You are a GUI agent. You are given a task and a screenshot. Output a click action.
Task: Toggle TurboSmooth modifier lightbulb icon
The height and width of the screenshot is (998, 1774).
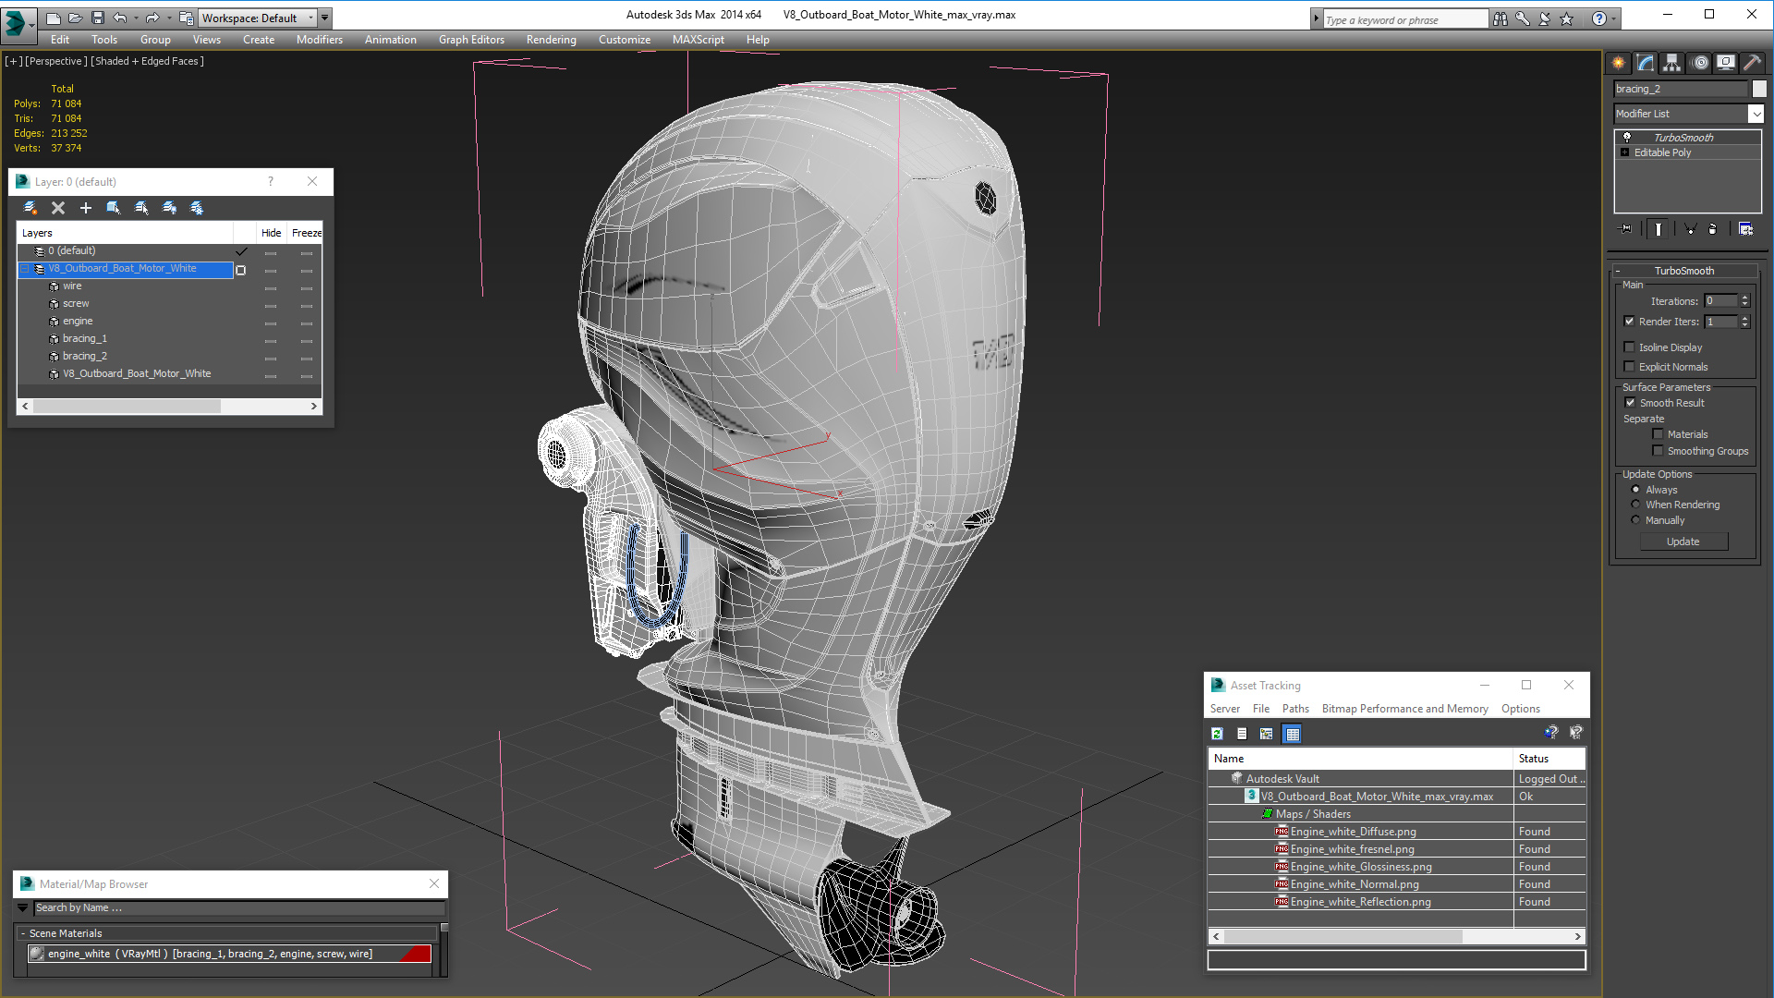click(x=1627, y=137)
